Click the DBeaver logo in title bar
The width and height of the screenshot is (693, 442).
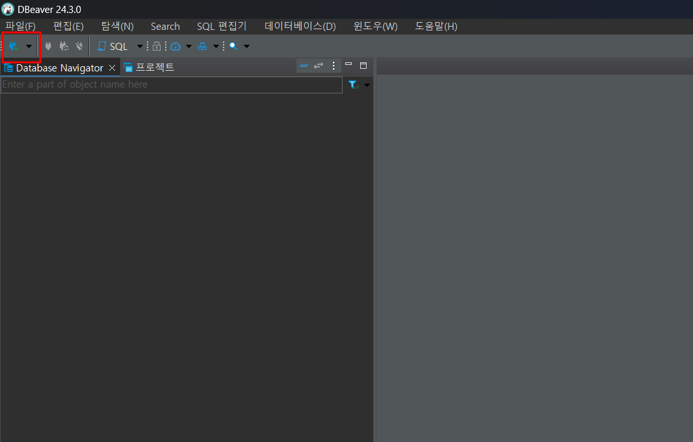(8, 9)
